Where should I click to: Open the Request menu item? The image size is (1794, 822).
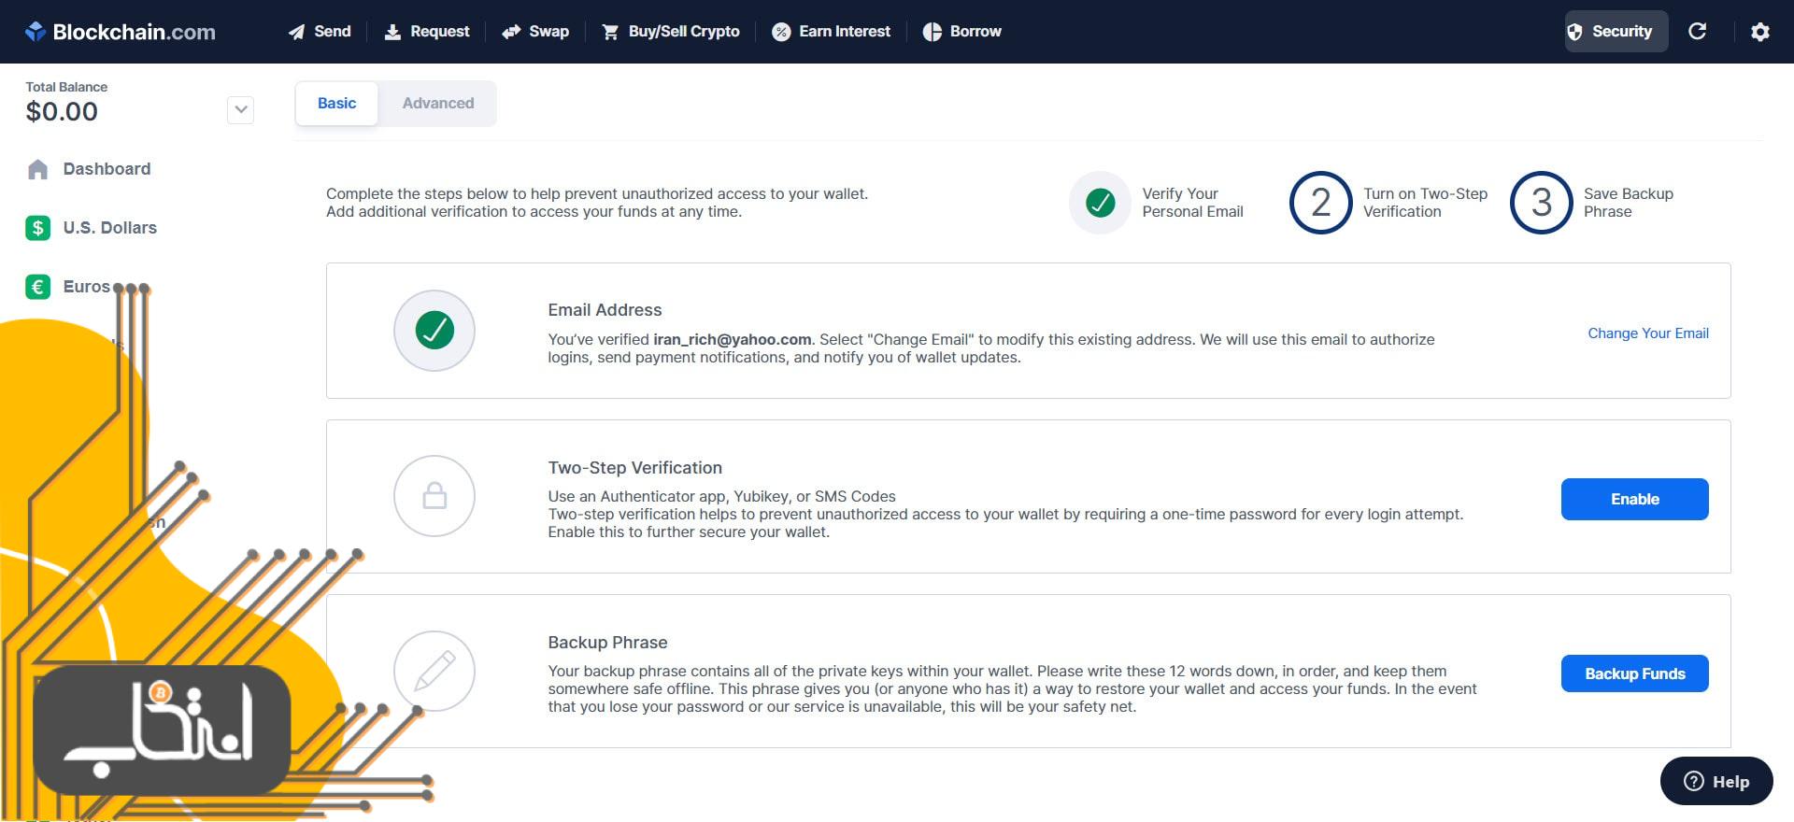click(x=427, y=32)
